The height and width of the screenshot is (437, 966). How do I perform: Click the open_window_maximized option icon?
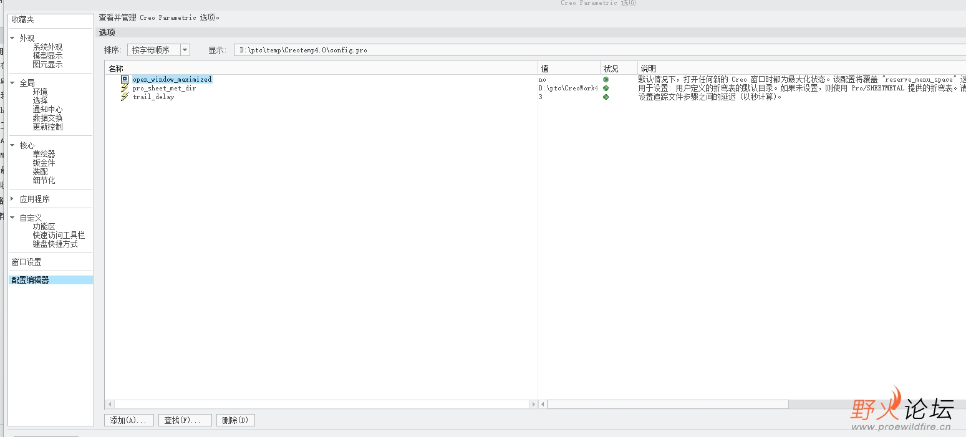pos(125,79)
